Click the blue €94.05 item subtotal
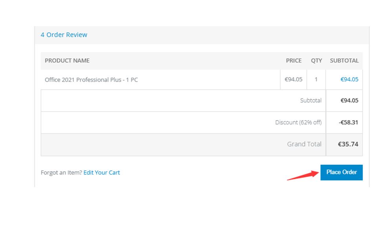Image resolution: width=390 pixels, height=229 pixels. (x=349, y=79)
